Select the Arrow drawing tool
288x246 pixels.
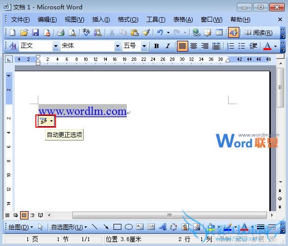point(106,227)
